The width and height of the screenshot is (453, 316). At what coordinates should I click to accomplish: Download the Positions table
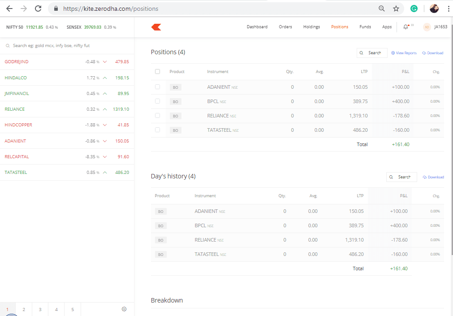click(433, 53)
